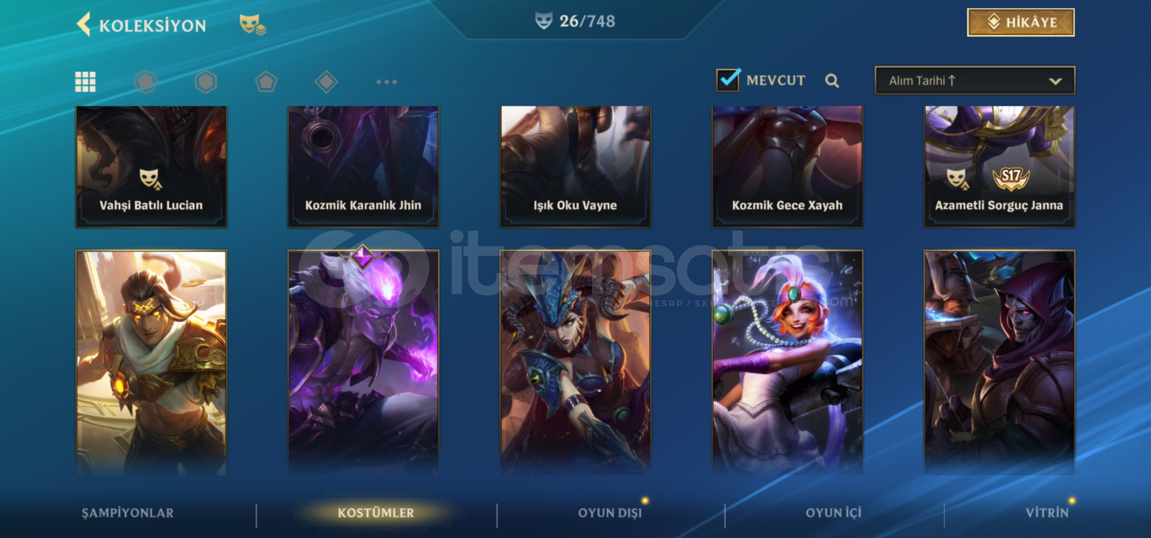Open Azametli Sorguç Janna skin card
Image resolution: width=1151 pixels, height=538 pixels.
click(999, 167)
